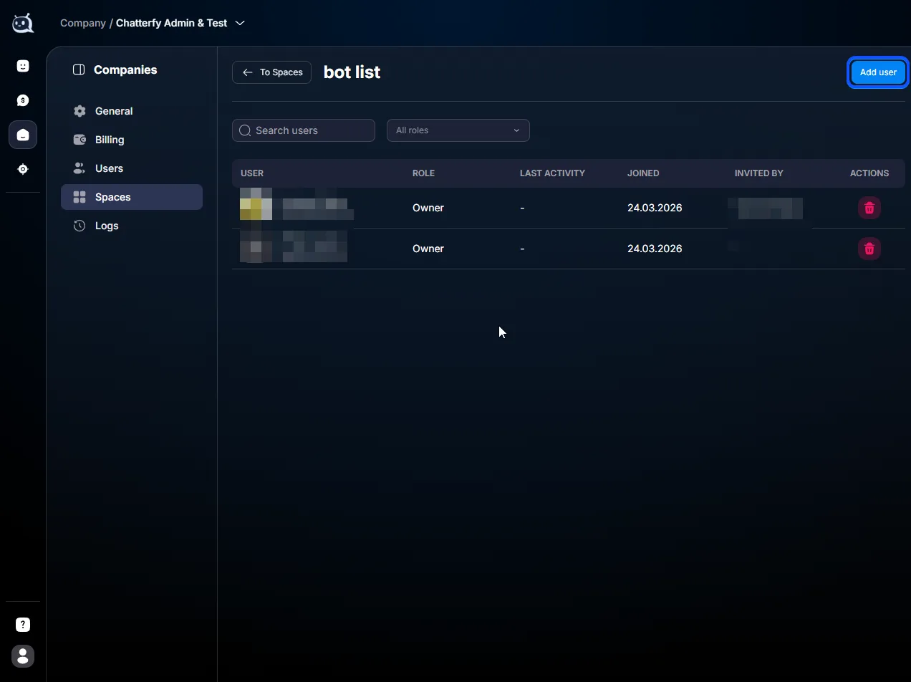Click the Spaces grid icon
Screen dimensions: 911x682
[x=79, y=197]
